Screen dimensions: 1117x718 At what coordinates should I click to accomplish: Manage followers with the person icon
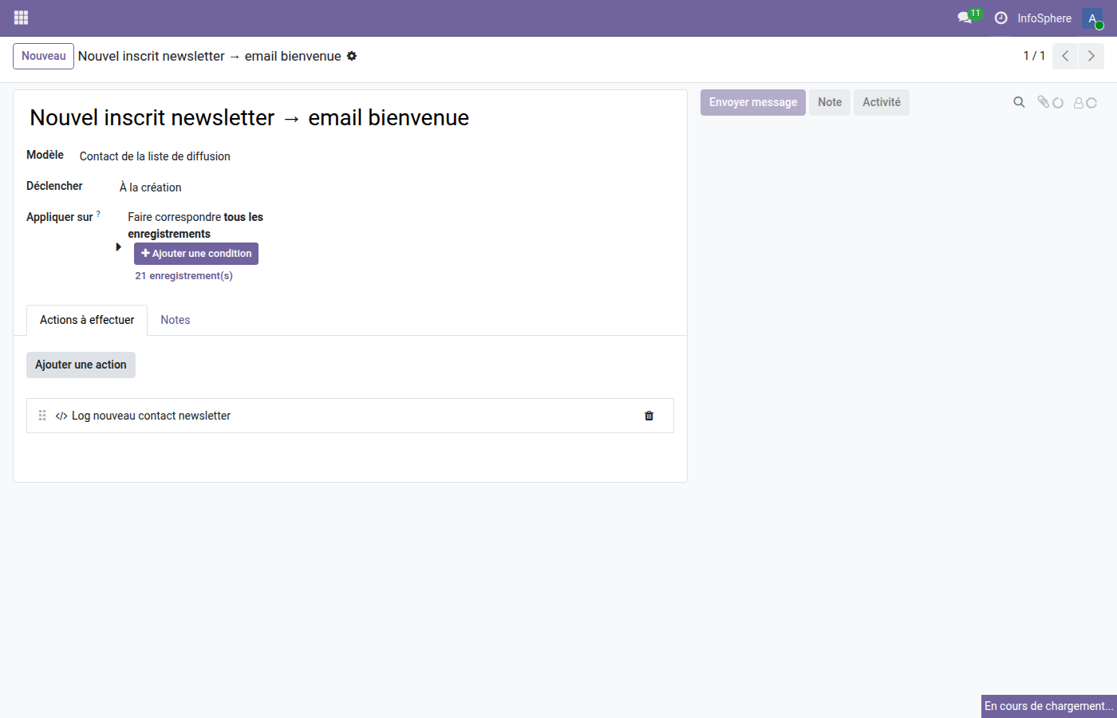1080,102
